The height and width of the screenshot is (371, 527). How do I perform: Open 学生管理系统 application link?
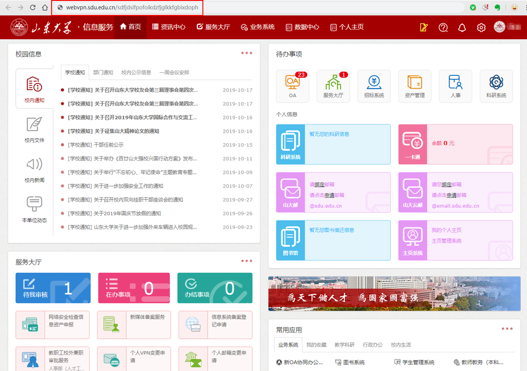[415, 362]
